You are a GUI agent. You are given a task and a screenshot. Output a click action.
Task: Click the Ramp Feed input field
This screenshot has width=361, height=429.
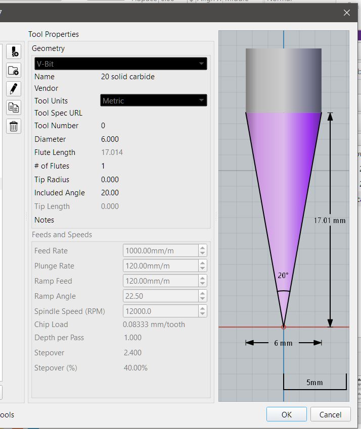160,281
